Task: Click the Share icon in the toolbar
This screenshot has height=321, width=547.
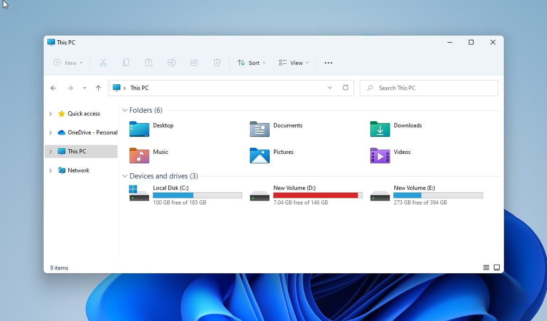Action: (194, 62)
